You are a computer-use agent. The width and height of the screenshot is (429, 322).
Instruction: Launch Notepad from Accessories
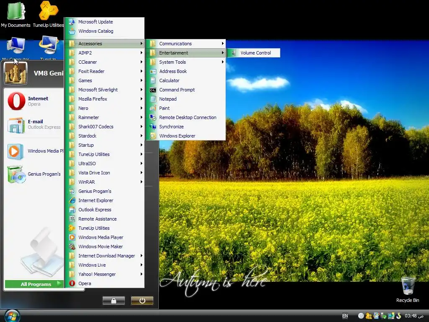(x=186, y=99)
